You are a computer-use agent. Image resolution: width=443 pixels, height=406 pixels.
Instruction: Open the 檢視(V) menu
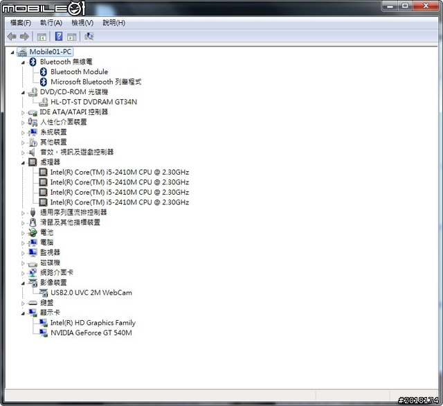tap(82, 23)
